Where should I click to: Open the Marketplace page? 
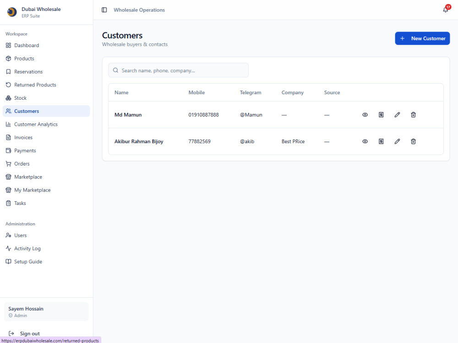click(46, 177)
